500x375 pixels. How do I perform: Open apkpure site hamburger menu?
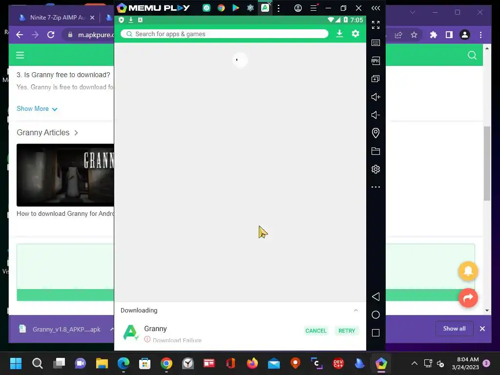tap(20, 56)
